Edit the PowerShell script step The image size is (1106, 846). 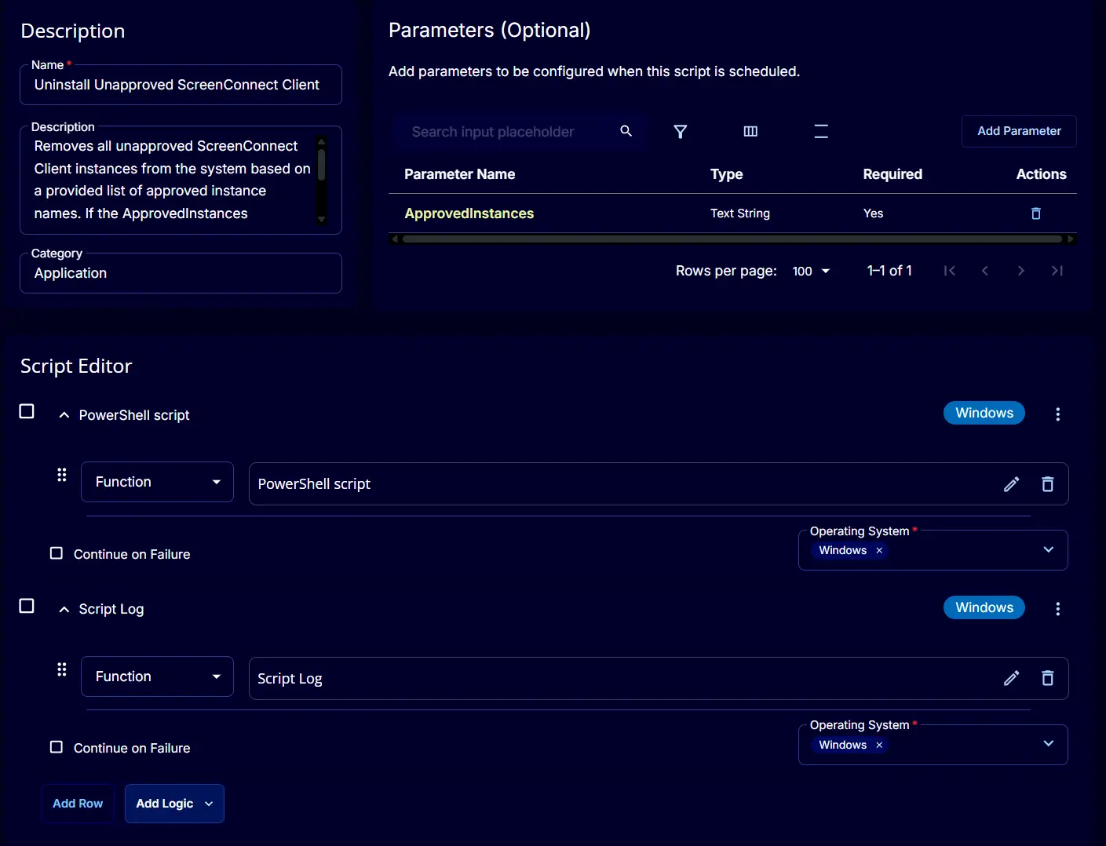(x=1011, y=484)
